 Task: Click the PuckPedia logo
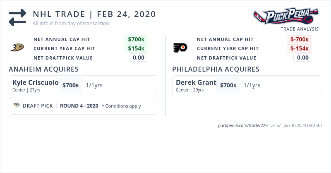click(286, 16)
